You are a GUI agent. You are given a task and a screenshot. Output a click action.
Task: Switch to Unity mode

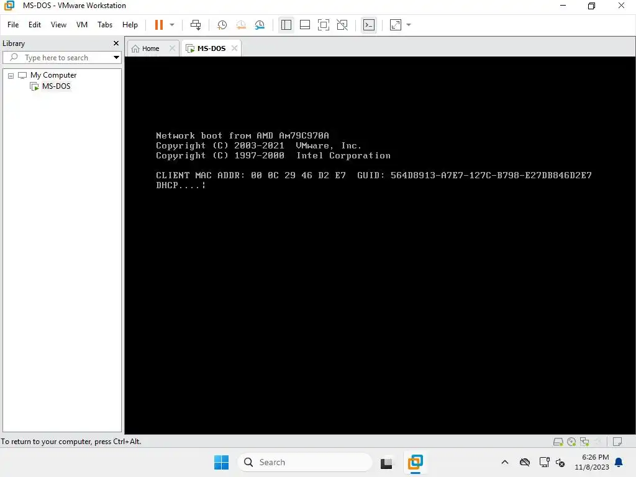click(342, 25)
